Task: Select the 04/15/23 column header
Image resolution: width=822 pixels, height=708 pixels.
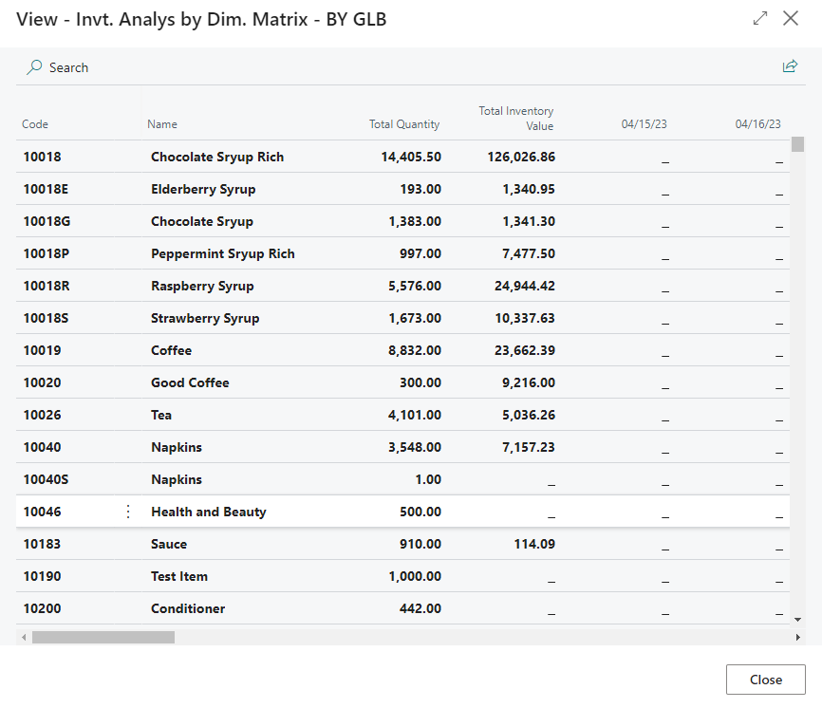Action: [645, 124]
